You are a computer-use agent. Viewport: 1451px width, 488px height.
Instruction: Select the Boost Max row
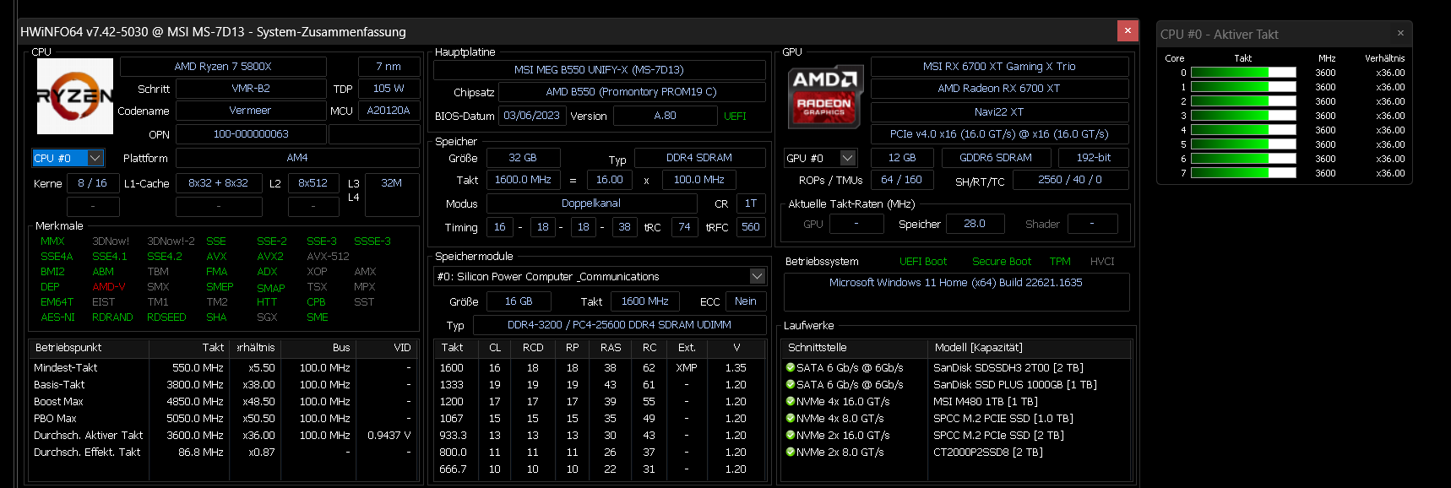tap(223, 401)
